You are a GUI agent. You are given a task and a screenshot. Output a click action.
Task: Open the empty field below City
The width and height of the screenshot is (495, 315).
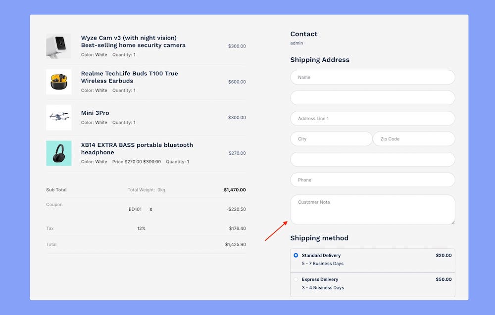[372, 159]
